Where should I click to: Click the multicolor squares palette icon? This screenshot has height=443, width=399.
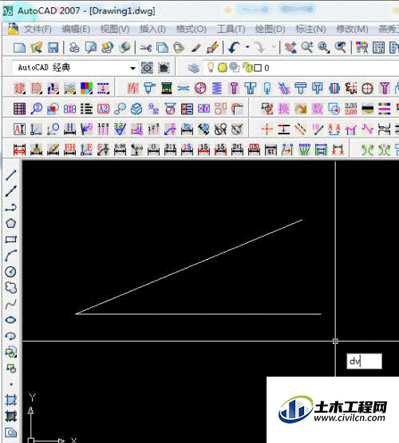click(86, 88)
